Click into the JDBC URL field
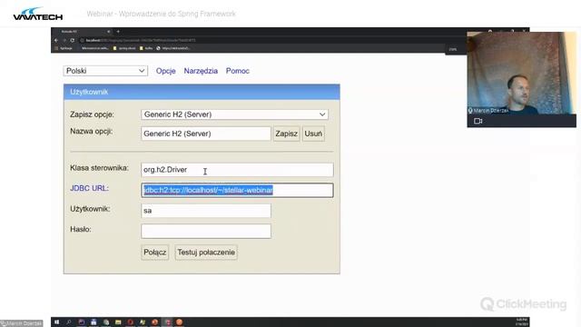Image resolution: width=581 pixels, height=327 pixels. point(237,190)
